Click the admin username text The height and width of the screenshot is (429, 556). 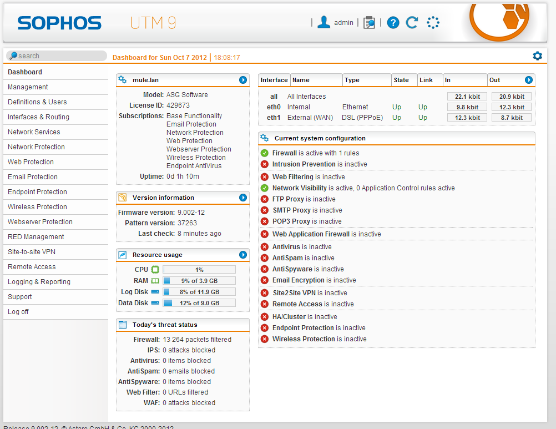click(x=343, y=22)
